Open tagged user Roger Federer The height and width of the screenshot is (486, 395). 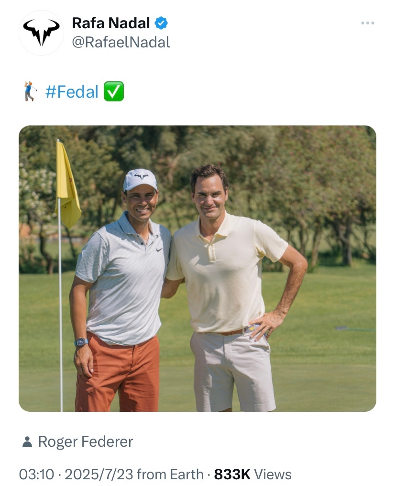86,441
